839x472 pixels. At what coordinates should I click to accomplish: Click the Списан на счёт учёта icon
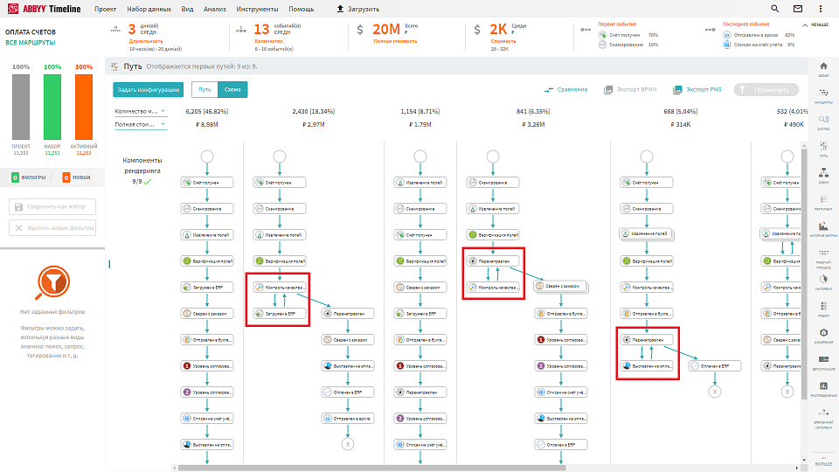pyautogui.click(x=726, y=45)
